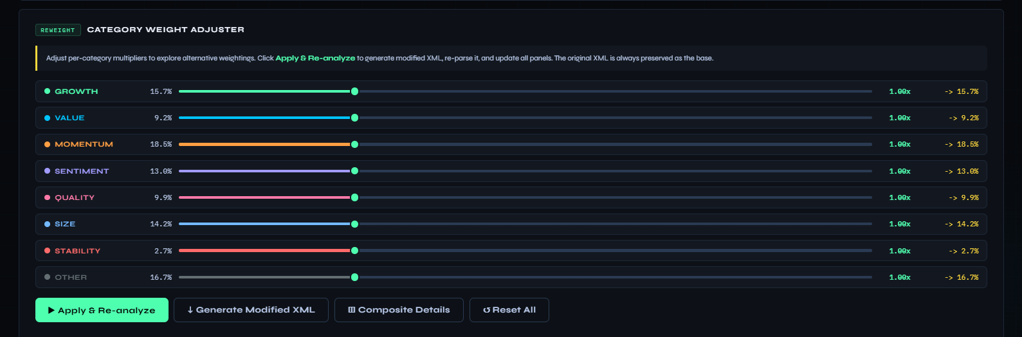Click the Stability slider handle
Screen dimensions: 1022x337
pyautogui.click(x=354, y=251)
